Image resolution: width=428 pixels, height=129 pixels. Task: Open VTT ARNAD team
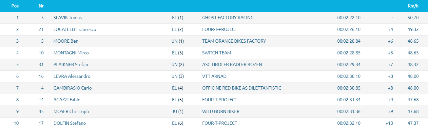pos(214,76)
